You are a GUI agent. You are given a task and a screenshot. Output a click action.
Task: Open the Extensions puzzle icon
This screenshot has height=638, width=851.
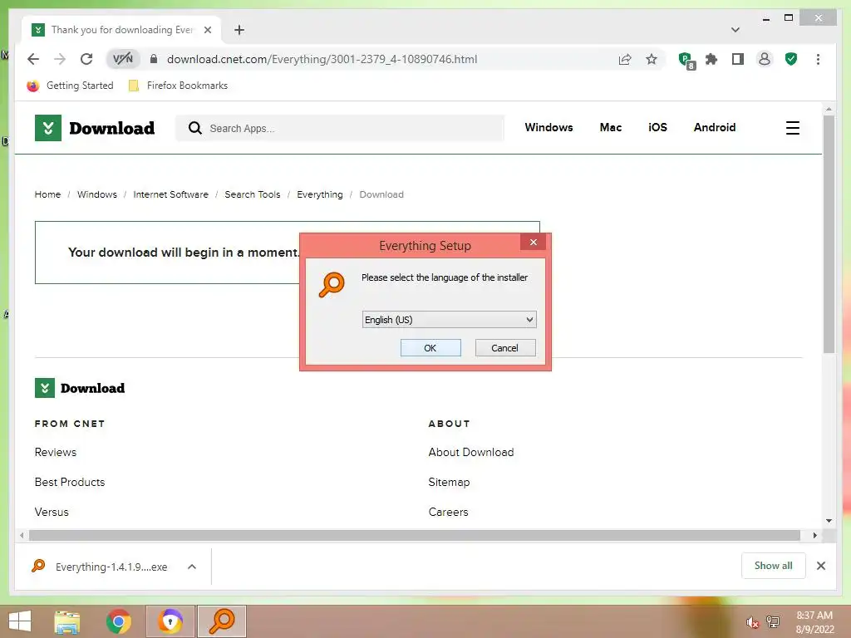(711, 59)
